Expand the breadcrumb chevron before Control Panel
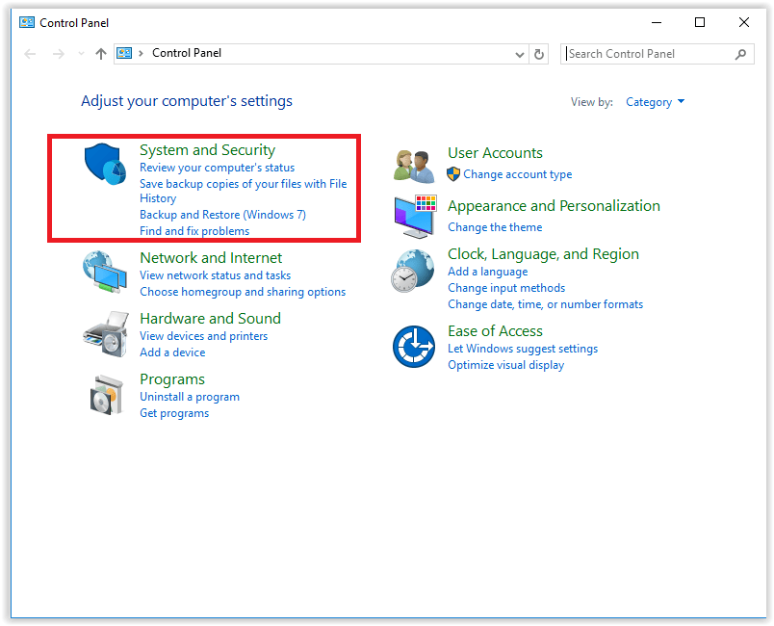 [142, 54]
